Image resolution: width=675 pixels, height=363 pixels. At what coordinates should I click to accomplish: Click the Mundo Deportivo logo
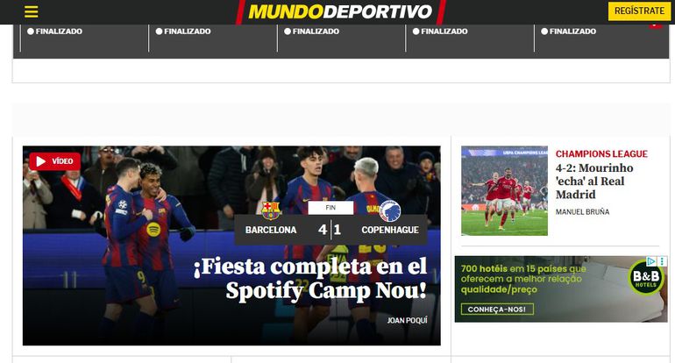(x=340, y=11)
